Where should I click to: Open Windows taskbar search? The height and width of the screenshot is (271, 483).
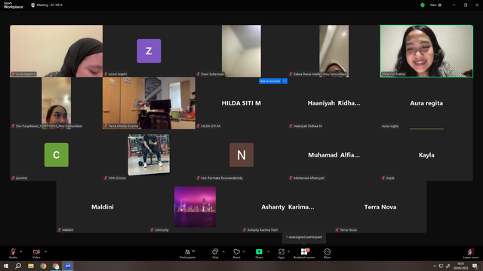click(x=18, y=266)
